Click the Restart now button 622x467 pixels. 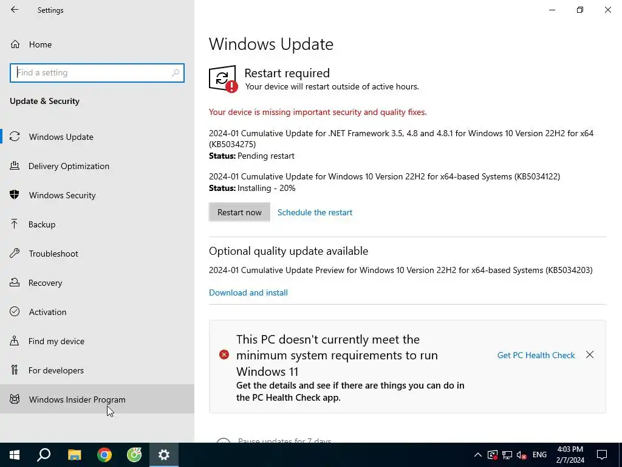click(x=239, y=212)
